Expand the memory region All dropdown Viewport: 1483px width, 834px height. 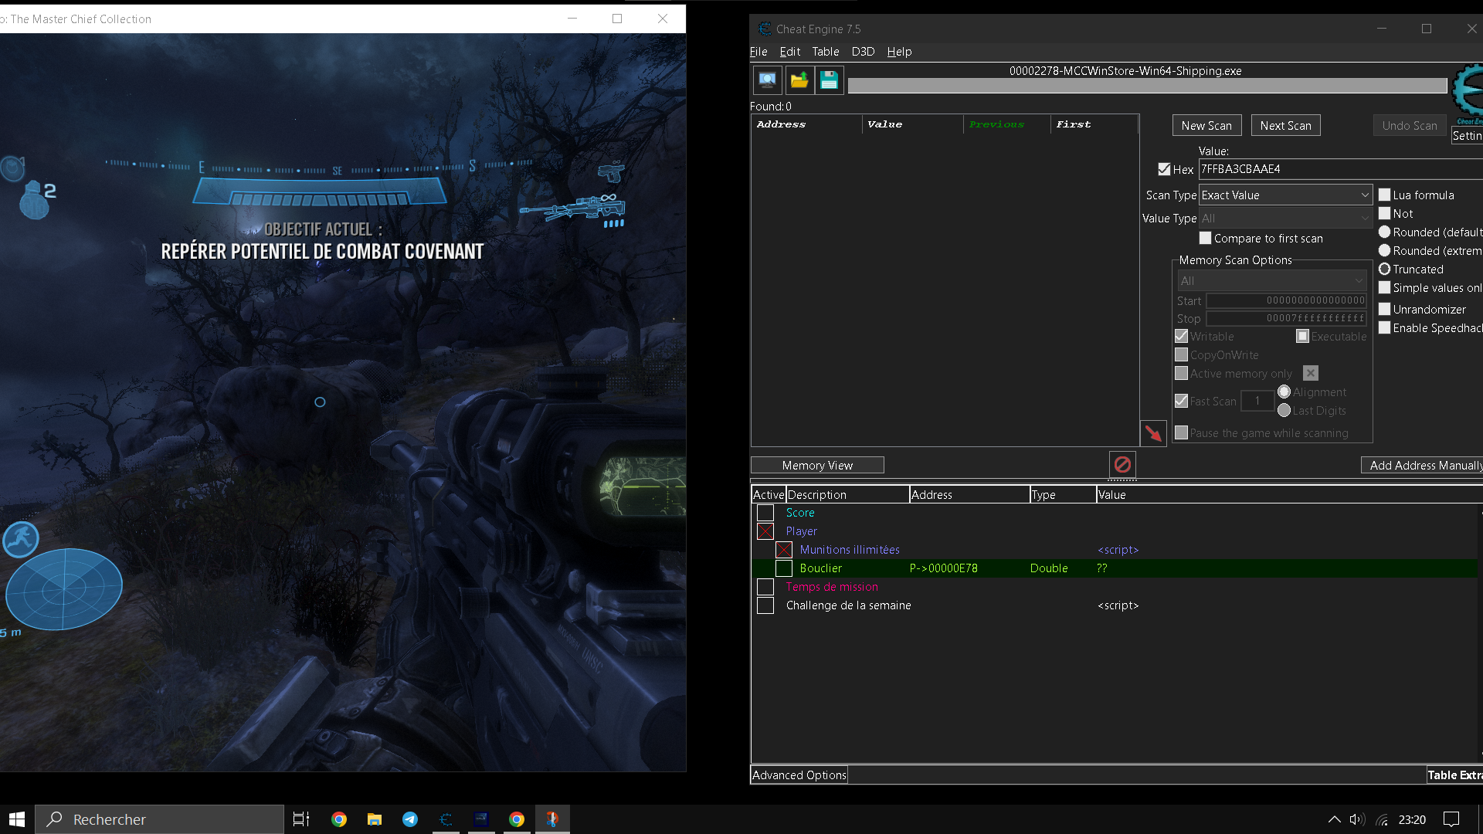pyautogui.click(x=1271, y=281)
